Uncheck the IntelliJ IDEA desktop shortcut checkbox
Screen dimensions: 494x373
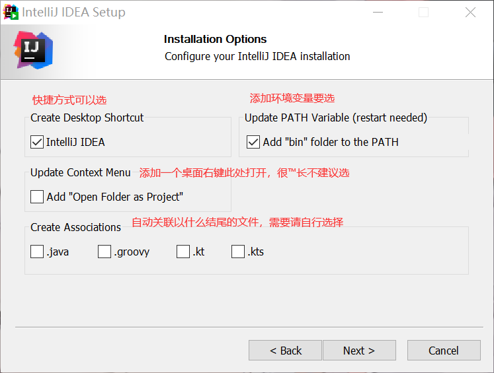click(x=37, y=142)
